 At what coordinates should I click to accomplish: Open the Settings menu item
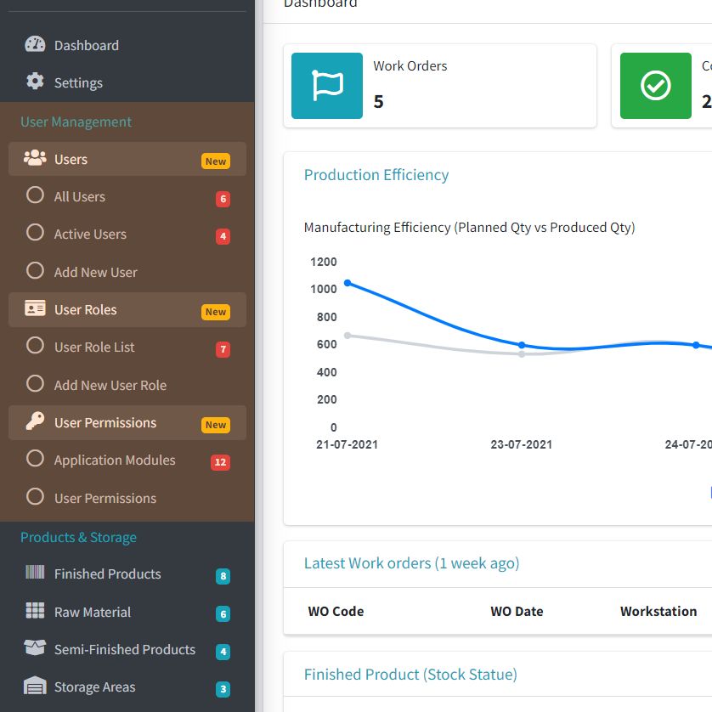(x=127, y=82)
